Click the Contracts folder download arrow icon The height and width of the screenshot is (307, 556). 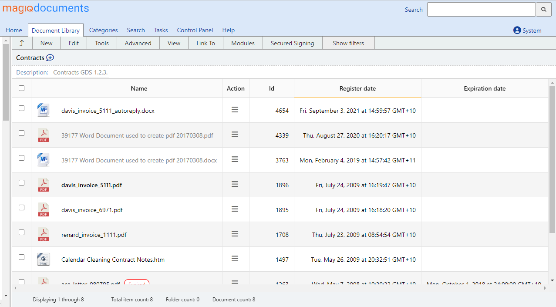tap(50, 57)
